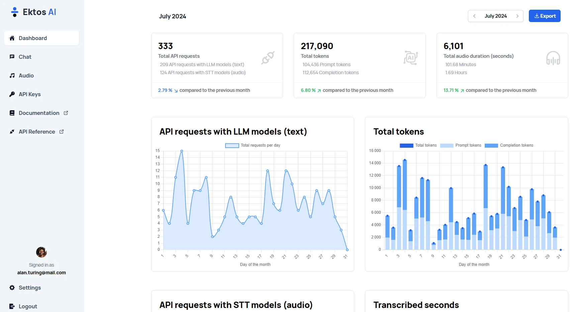Click the user avatar picture
Screen dimensions: 575x312
point(41,252)
